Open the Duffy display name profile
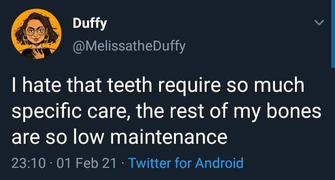This screenshot has width=335, height=180. 89,24
